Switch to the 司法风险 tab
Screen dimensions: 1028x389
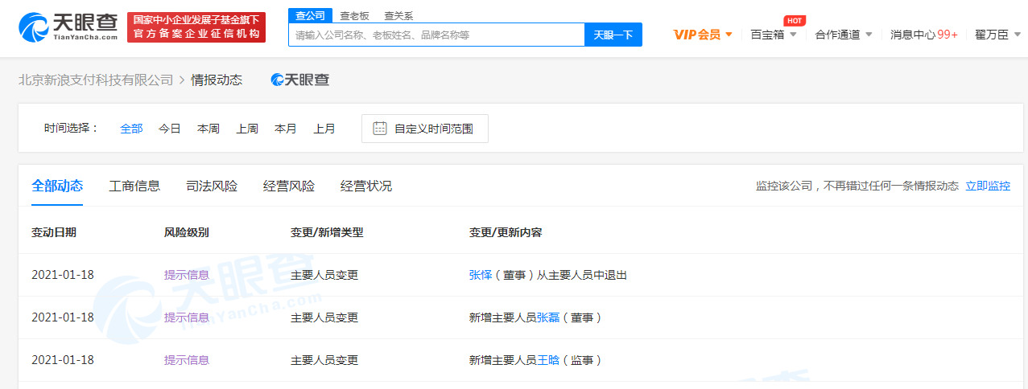coord(212,186)
